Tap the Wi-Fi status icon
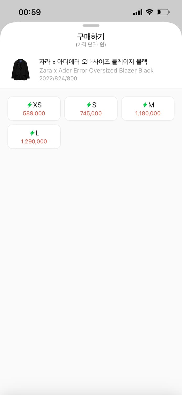Viewport: 182px width, 395px height. [149, 12]
